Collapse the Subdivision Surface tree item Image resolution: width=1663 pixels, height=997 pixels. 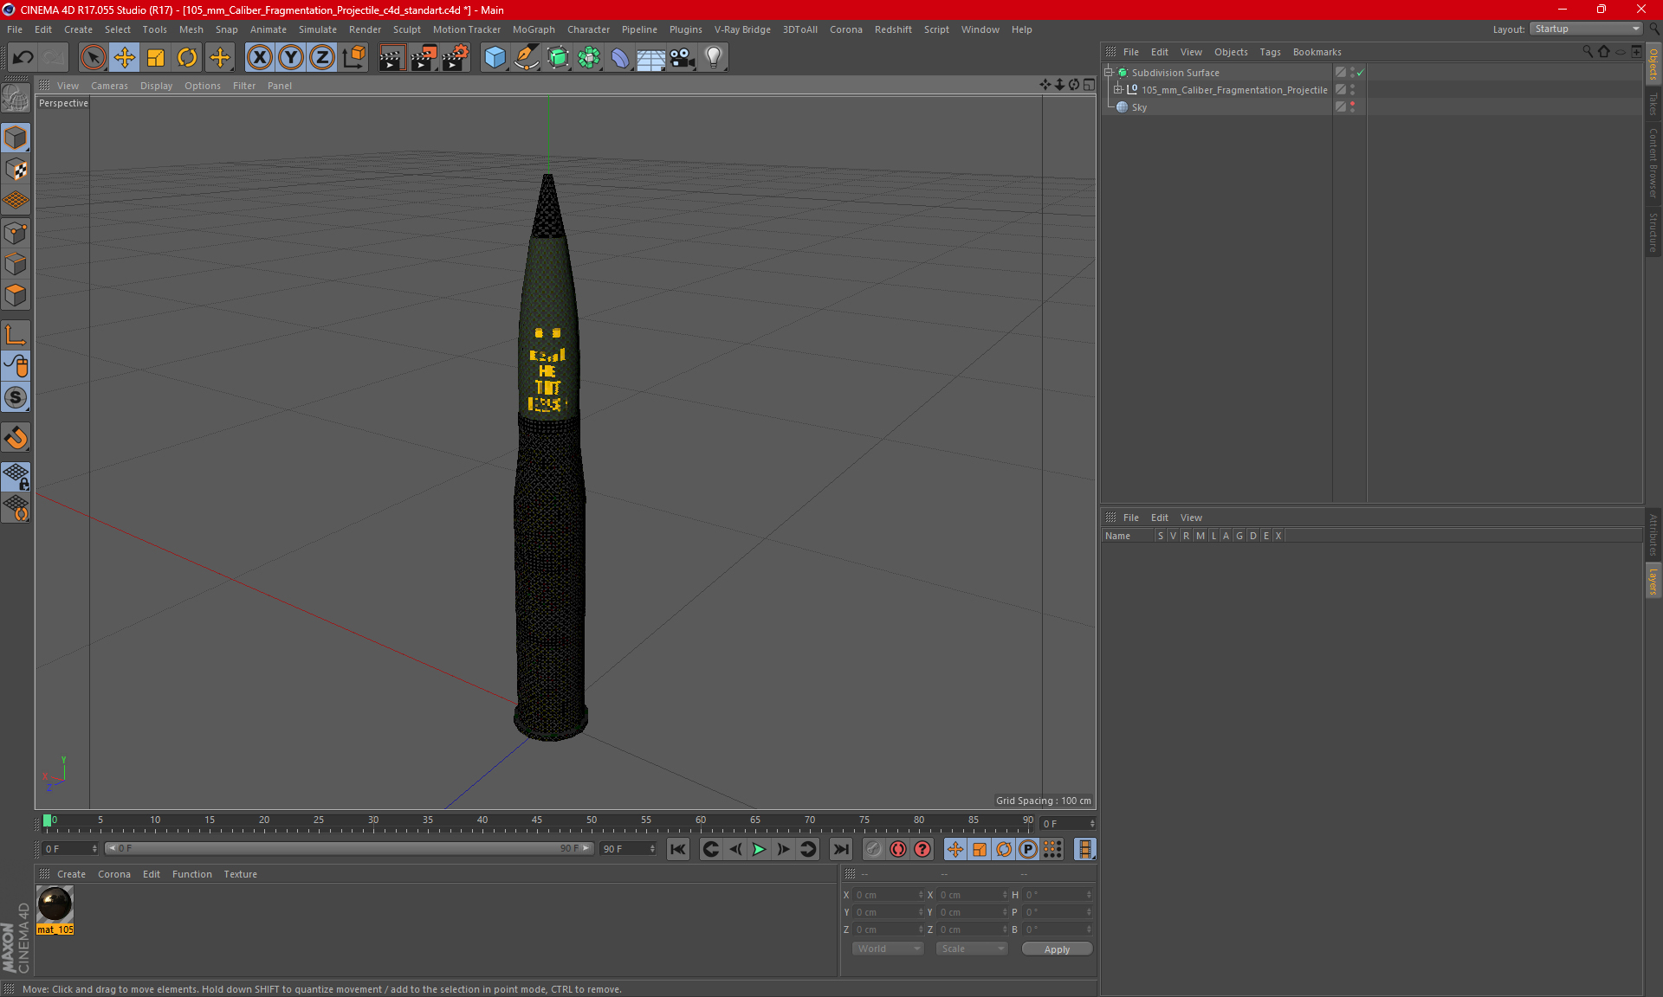coord(1108,73)
